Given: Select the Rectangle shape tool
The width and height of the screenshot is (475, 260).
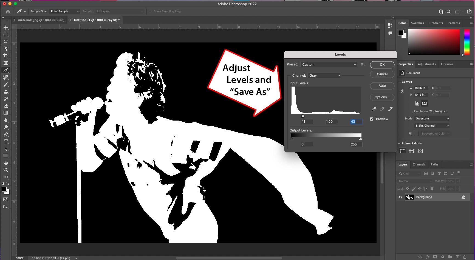Looking at the screenshot, I should (6, 156).
